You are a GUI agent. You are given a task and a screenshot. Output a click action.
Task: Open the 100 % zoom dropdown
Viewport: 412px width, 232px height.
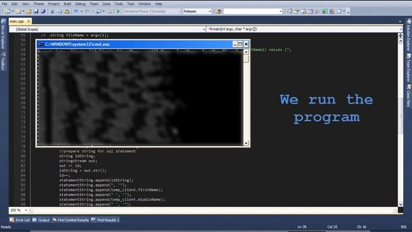26,210
